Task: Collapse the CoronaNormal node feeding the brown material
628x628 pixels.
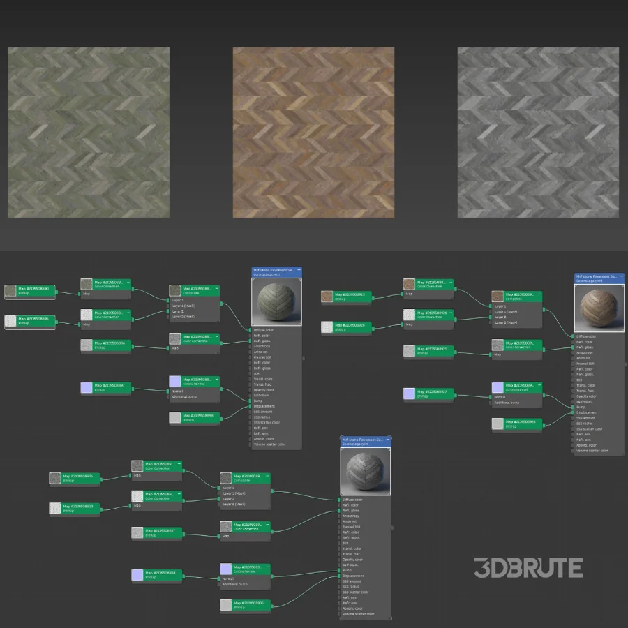Action: (539, 385)
